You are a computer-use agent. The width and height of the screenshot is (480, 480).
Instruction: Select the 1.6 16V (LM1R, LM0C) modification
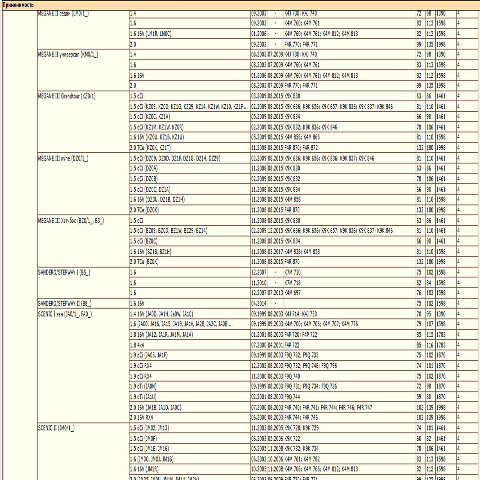[151, 34]
